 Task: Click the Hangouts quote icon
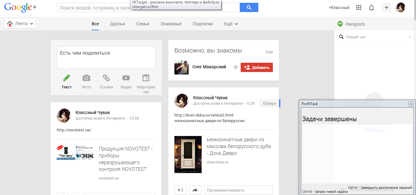click(340, 24)
